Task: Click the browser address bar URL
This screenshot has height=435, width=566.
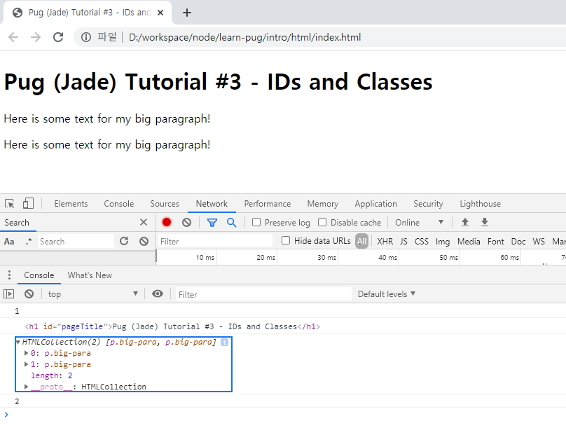Action: [x=244, y=37]
